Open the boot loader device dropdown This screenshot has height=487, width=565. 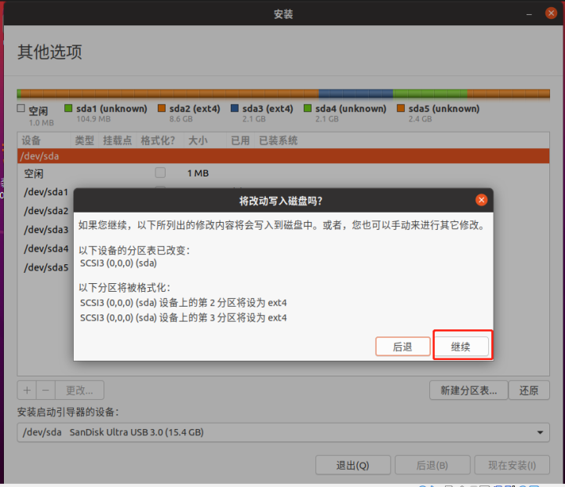283,432
